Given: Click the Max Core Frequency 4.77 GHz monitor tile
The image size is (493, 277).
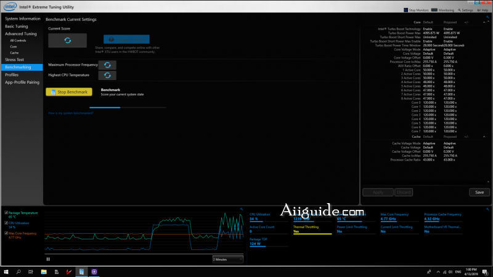Looking at the screenshot, I should (x=399, y=217).
